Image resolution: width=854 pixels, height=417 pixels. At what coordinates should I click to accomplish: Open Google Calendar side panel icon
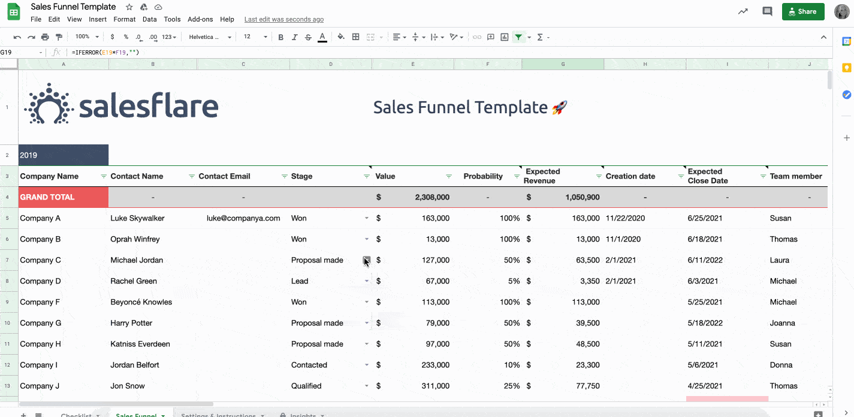click(846, 41)
